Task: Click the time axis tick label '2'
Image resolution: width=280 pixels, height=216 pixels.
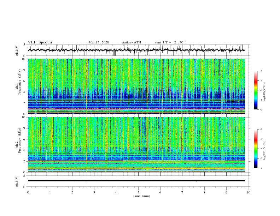Action: (x=72, y=192)
